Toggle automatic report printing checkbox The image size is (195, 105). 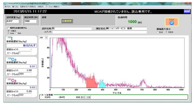tap(8, 28)
